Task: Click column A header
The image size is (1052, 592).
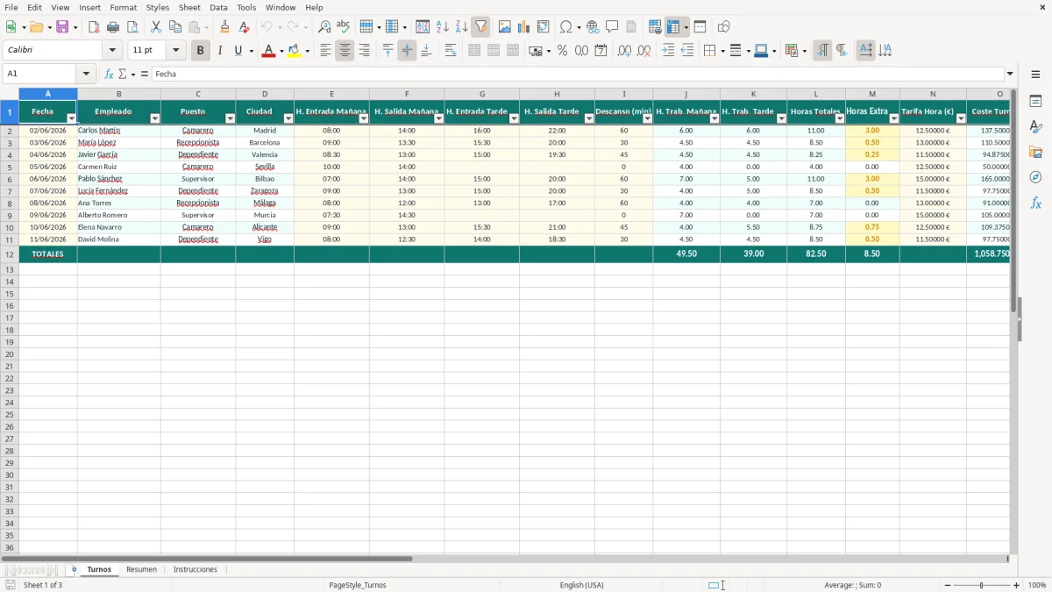Action: (48, 94)
